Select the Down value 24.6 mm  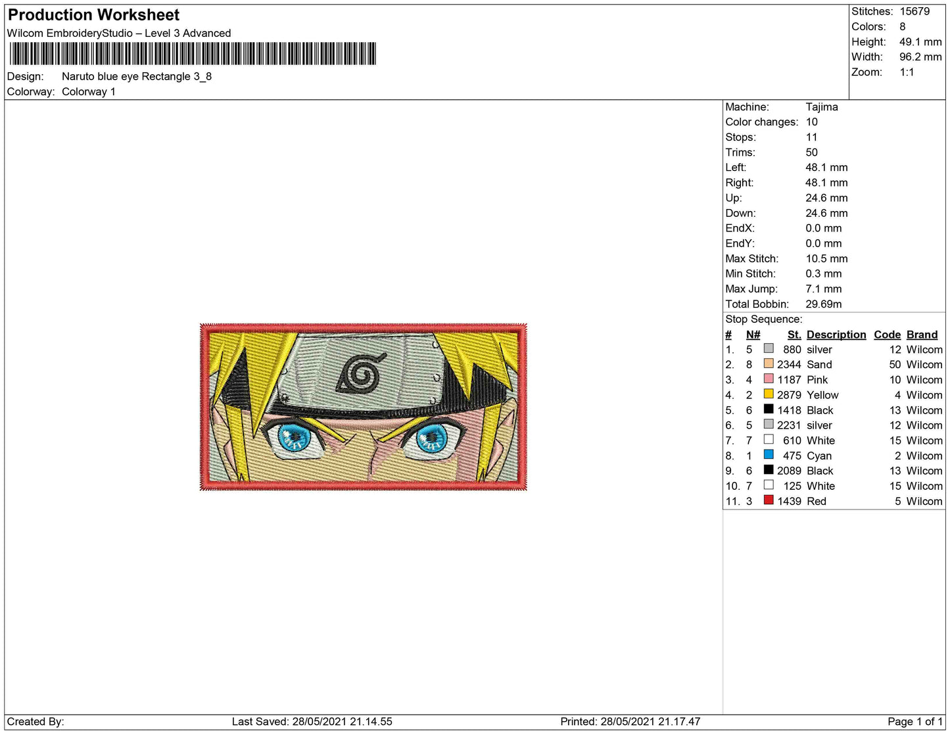click(827, 212)
